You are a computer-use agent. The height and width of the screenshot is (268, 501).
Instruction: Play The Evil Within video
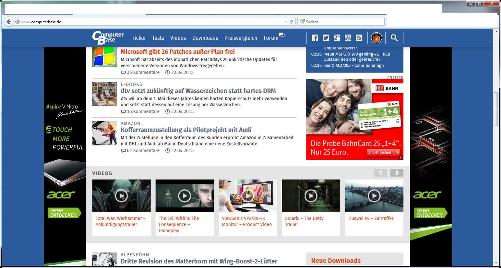click(185, 196)
